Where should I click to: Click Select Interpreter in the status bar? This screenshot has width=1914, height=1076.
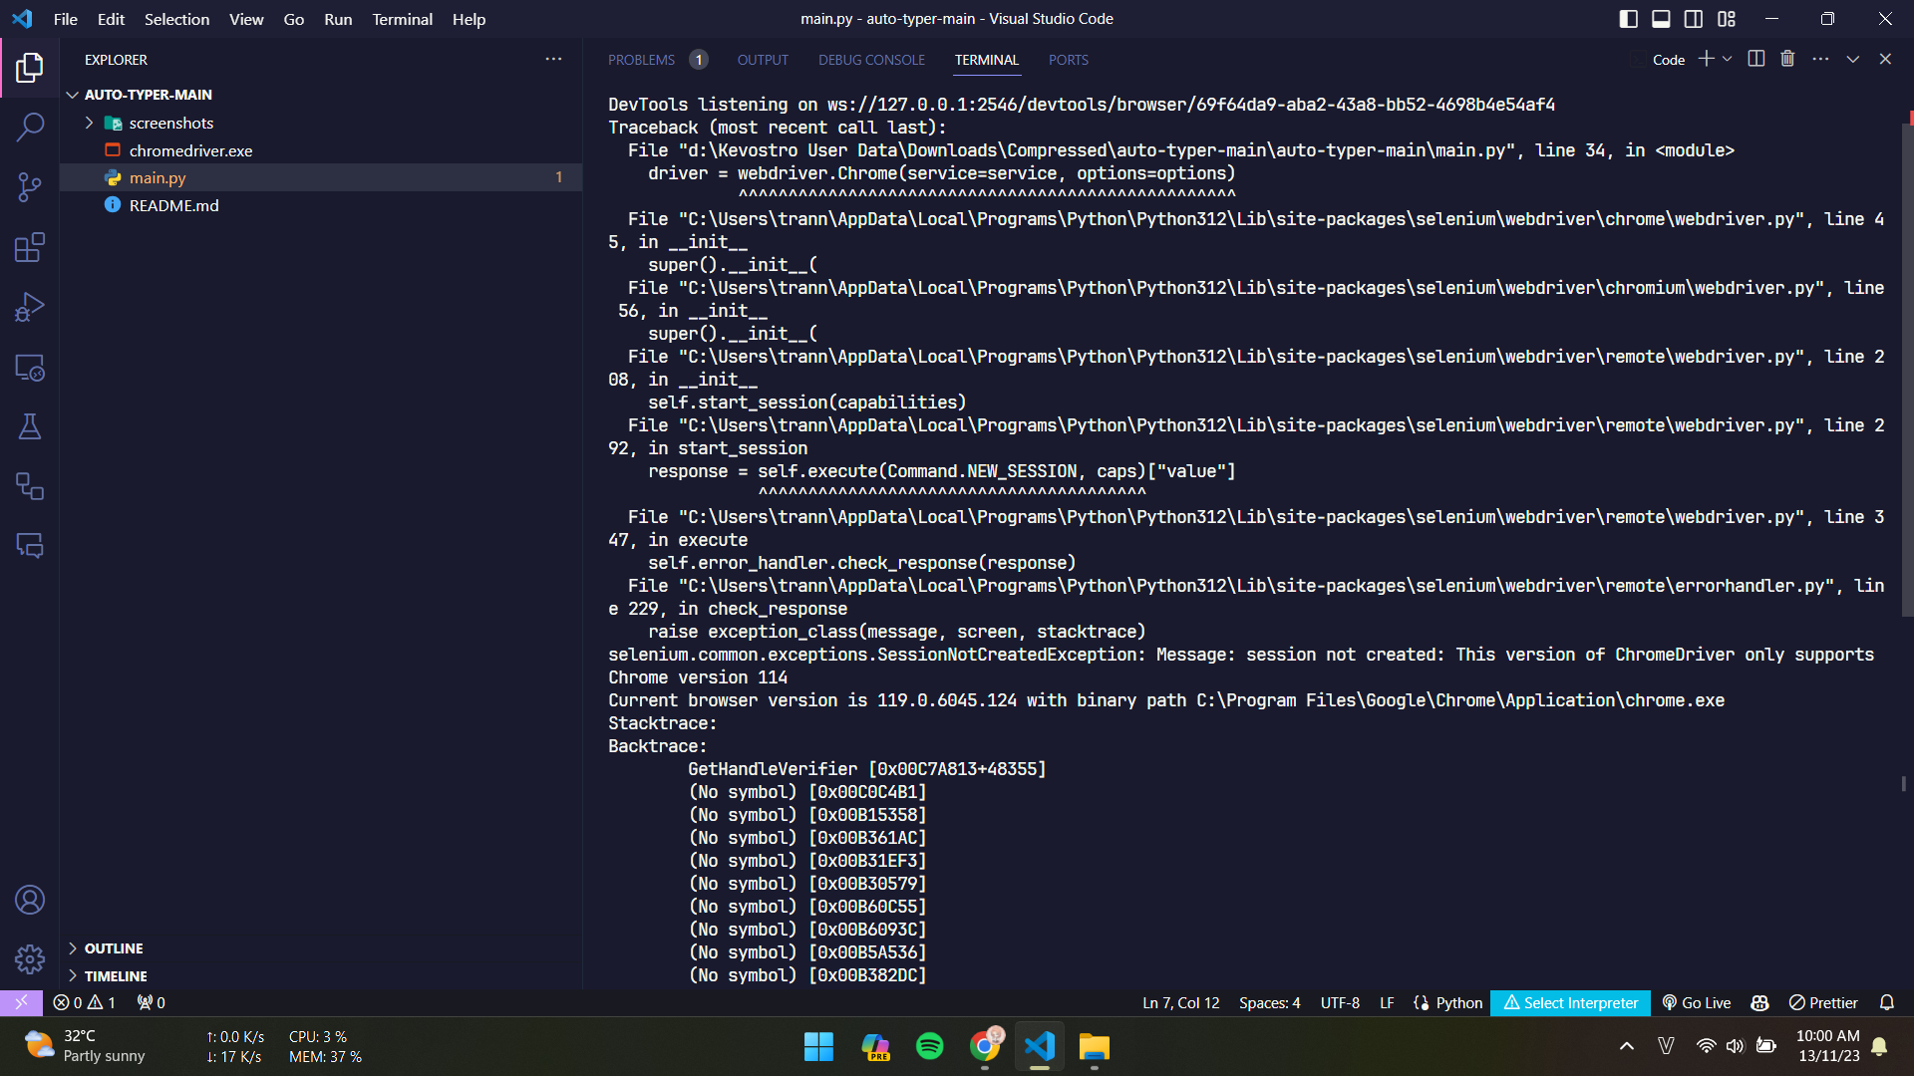pos(1570,1002)
